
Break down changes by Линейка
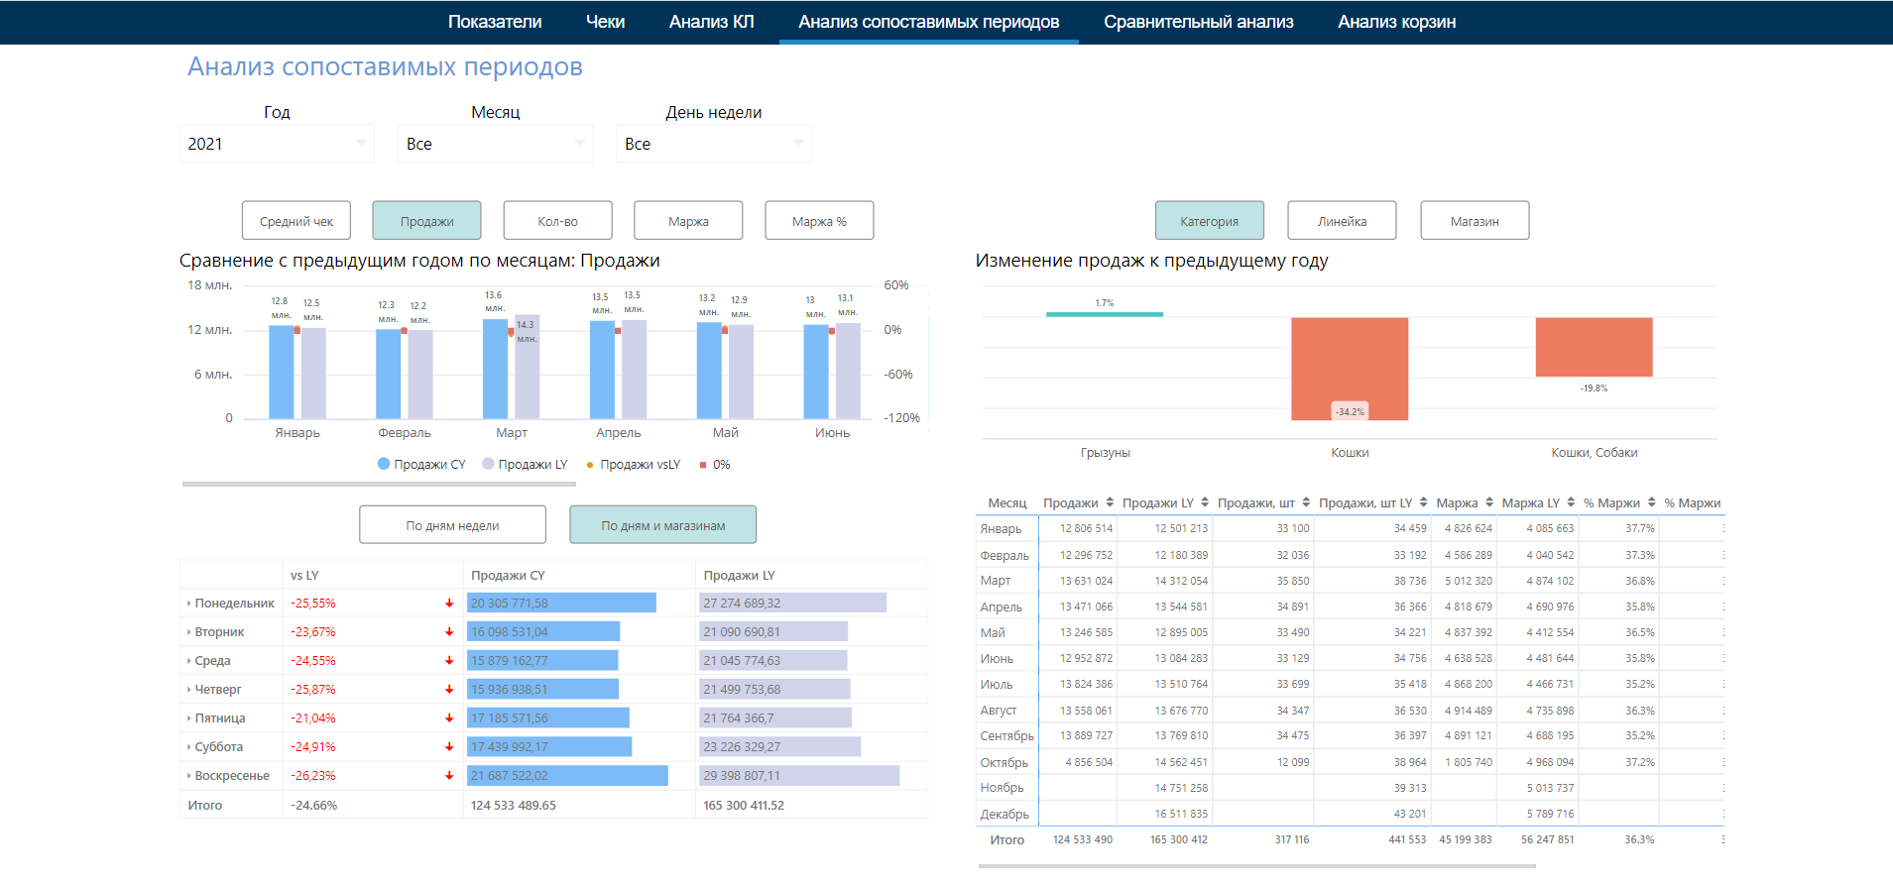click(x=1342, y=220)
